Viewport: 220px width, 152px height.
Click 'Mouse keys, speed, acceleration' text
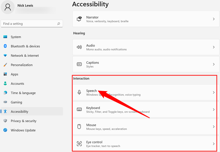click(x=107, y=129)
